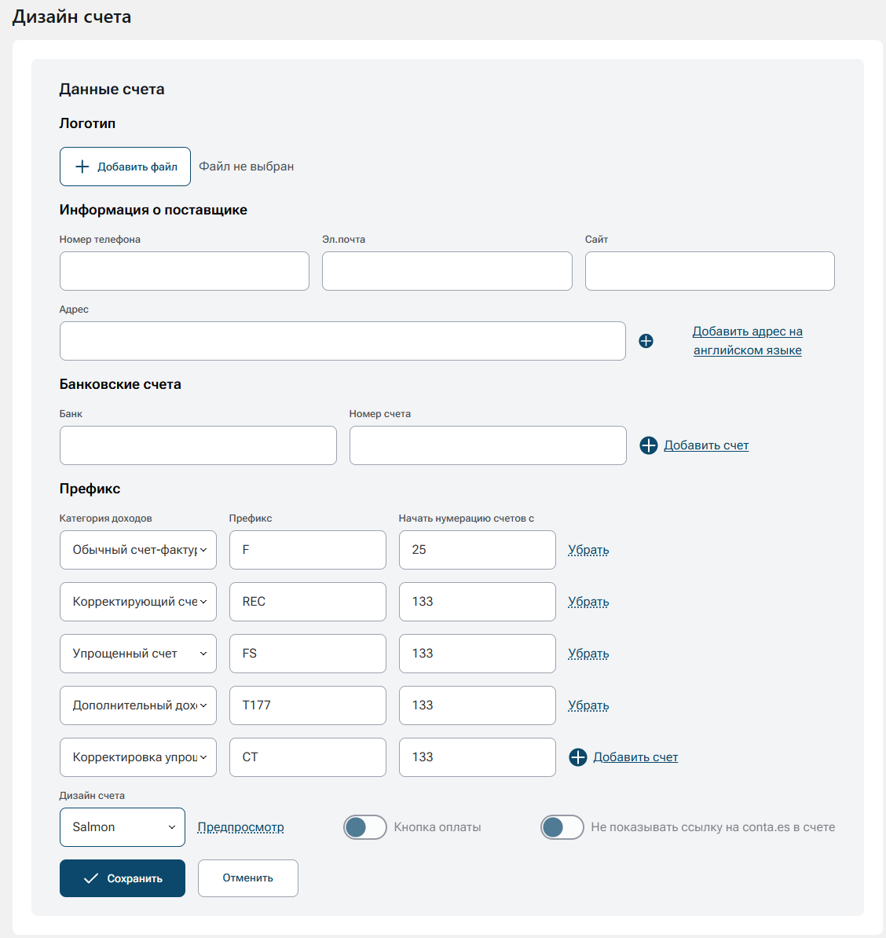This screenshot has width=886, height=938.
Task: Expand the category dropdown for prefix REC
Action: pyautogui.click(x=138, y=602)
